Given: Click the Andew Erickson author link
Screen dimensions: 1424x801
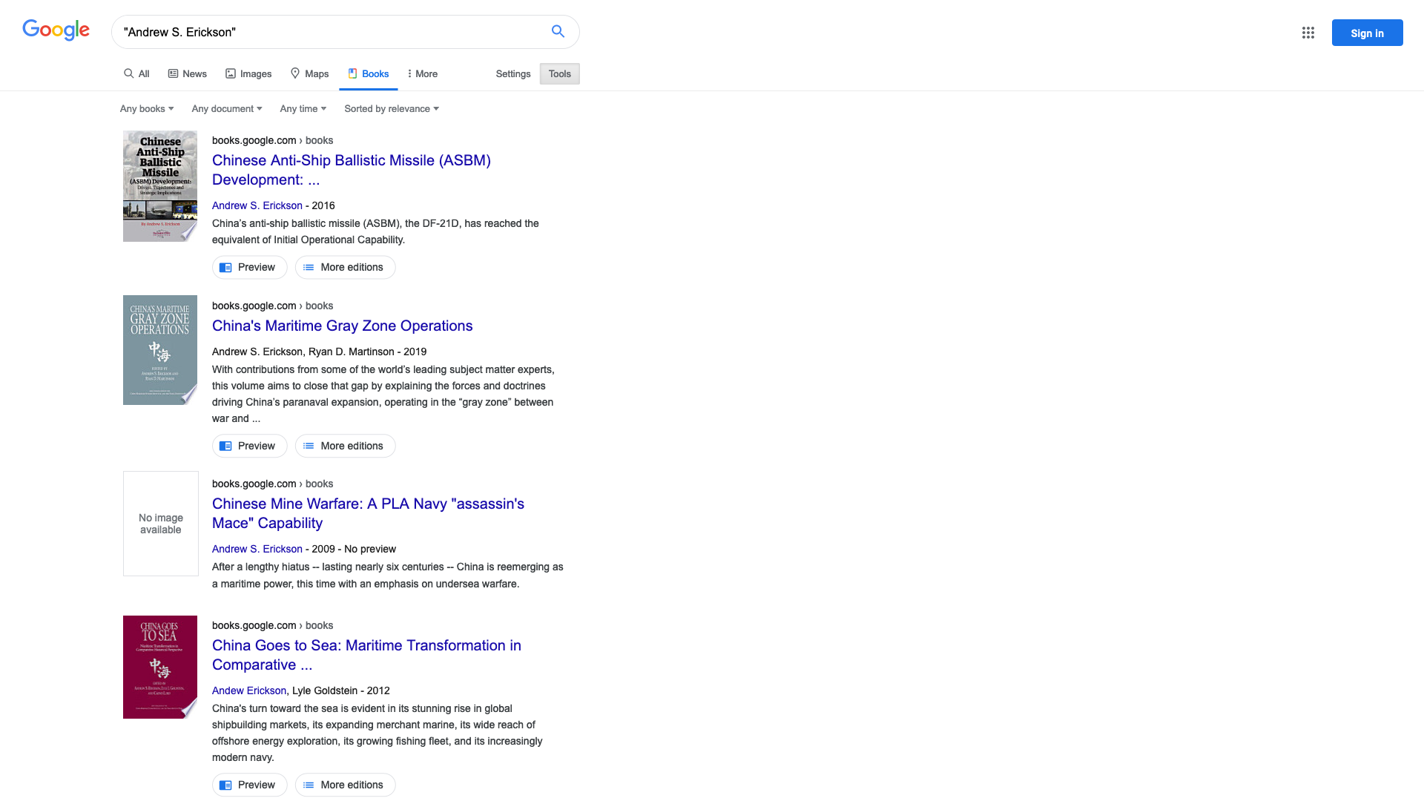Looking at the screenshot, I should (249, 690).
